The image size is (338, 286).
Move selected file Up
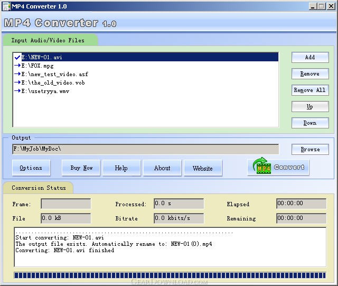pos(310,106)
